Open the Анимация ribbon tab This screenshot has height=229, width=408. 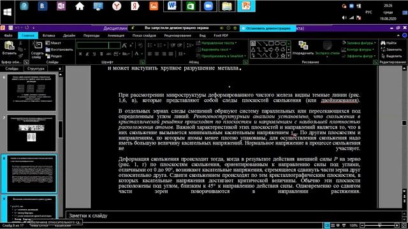116,36
